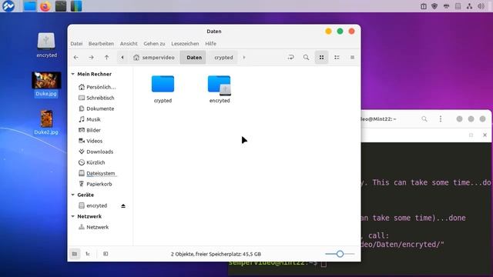Switch to compact view
Image resolution: width=493 pixels, height=277 pixels.
[352, 57]
